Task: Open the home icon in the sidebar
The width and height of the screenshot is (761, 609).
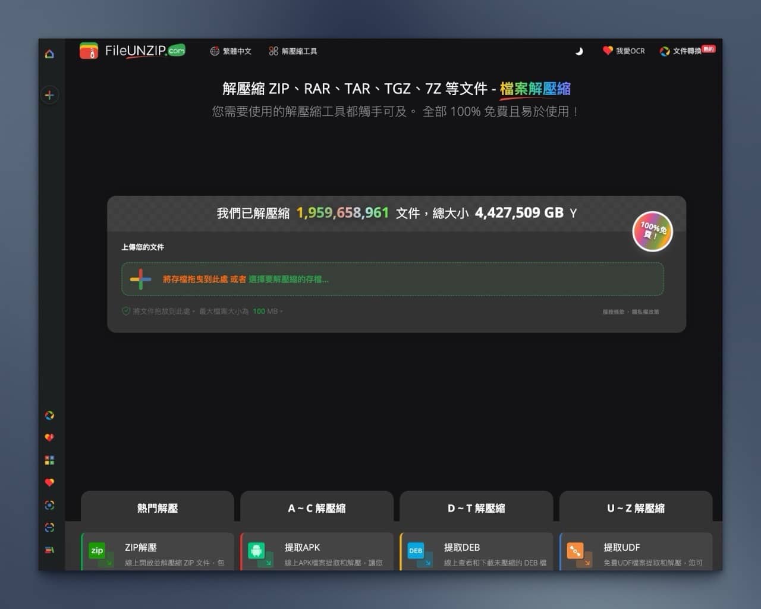Action: point(49,54)
